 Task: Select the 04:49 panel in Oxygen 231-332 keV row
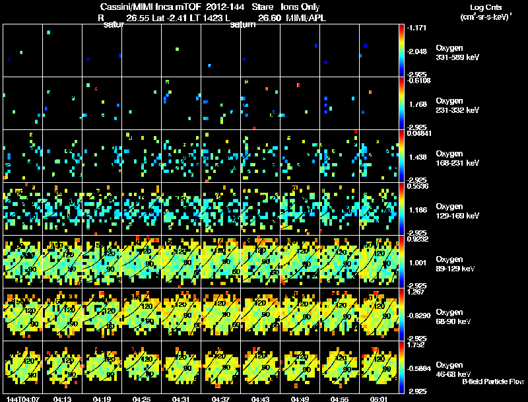click(300, 103)
